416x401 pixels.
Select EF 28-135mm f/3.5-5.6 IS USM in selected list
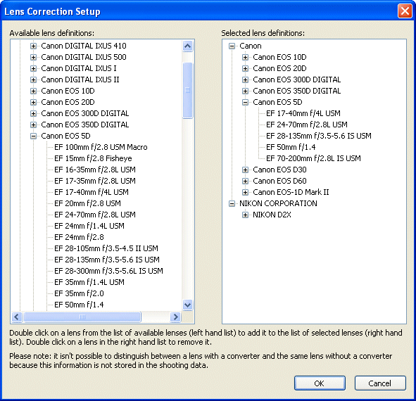(319, 136)
